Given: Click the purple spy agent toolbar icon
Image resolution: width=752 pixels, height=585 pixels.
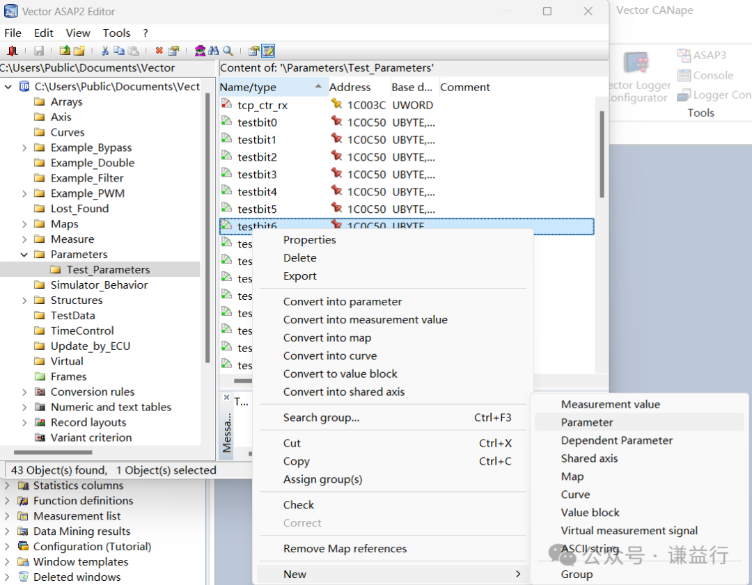Looking at the screenshot, I should pos(200,50).
